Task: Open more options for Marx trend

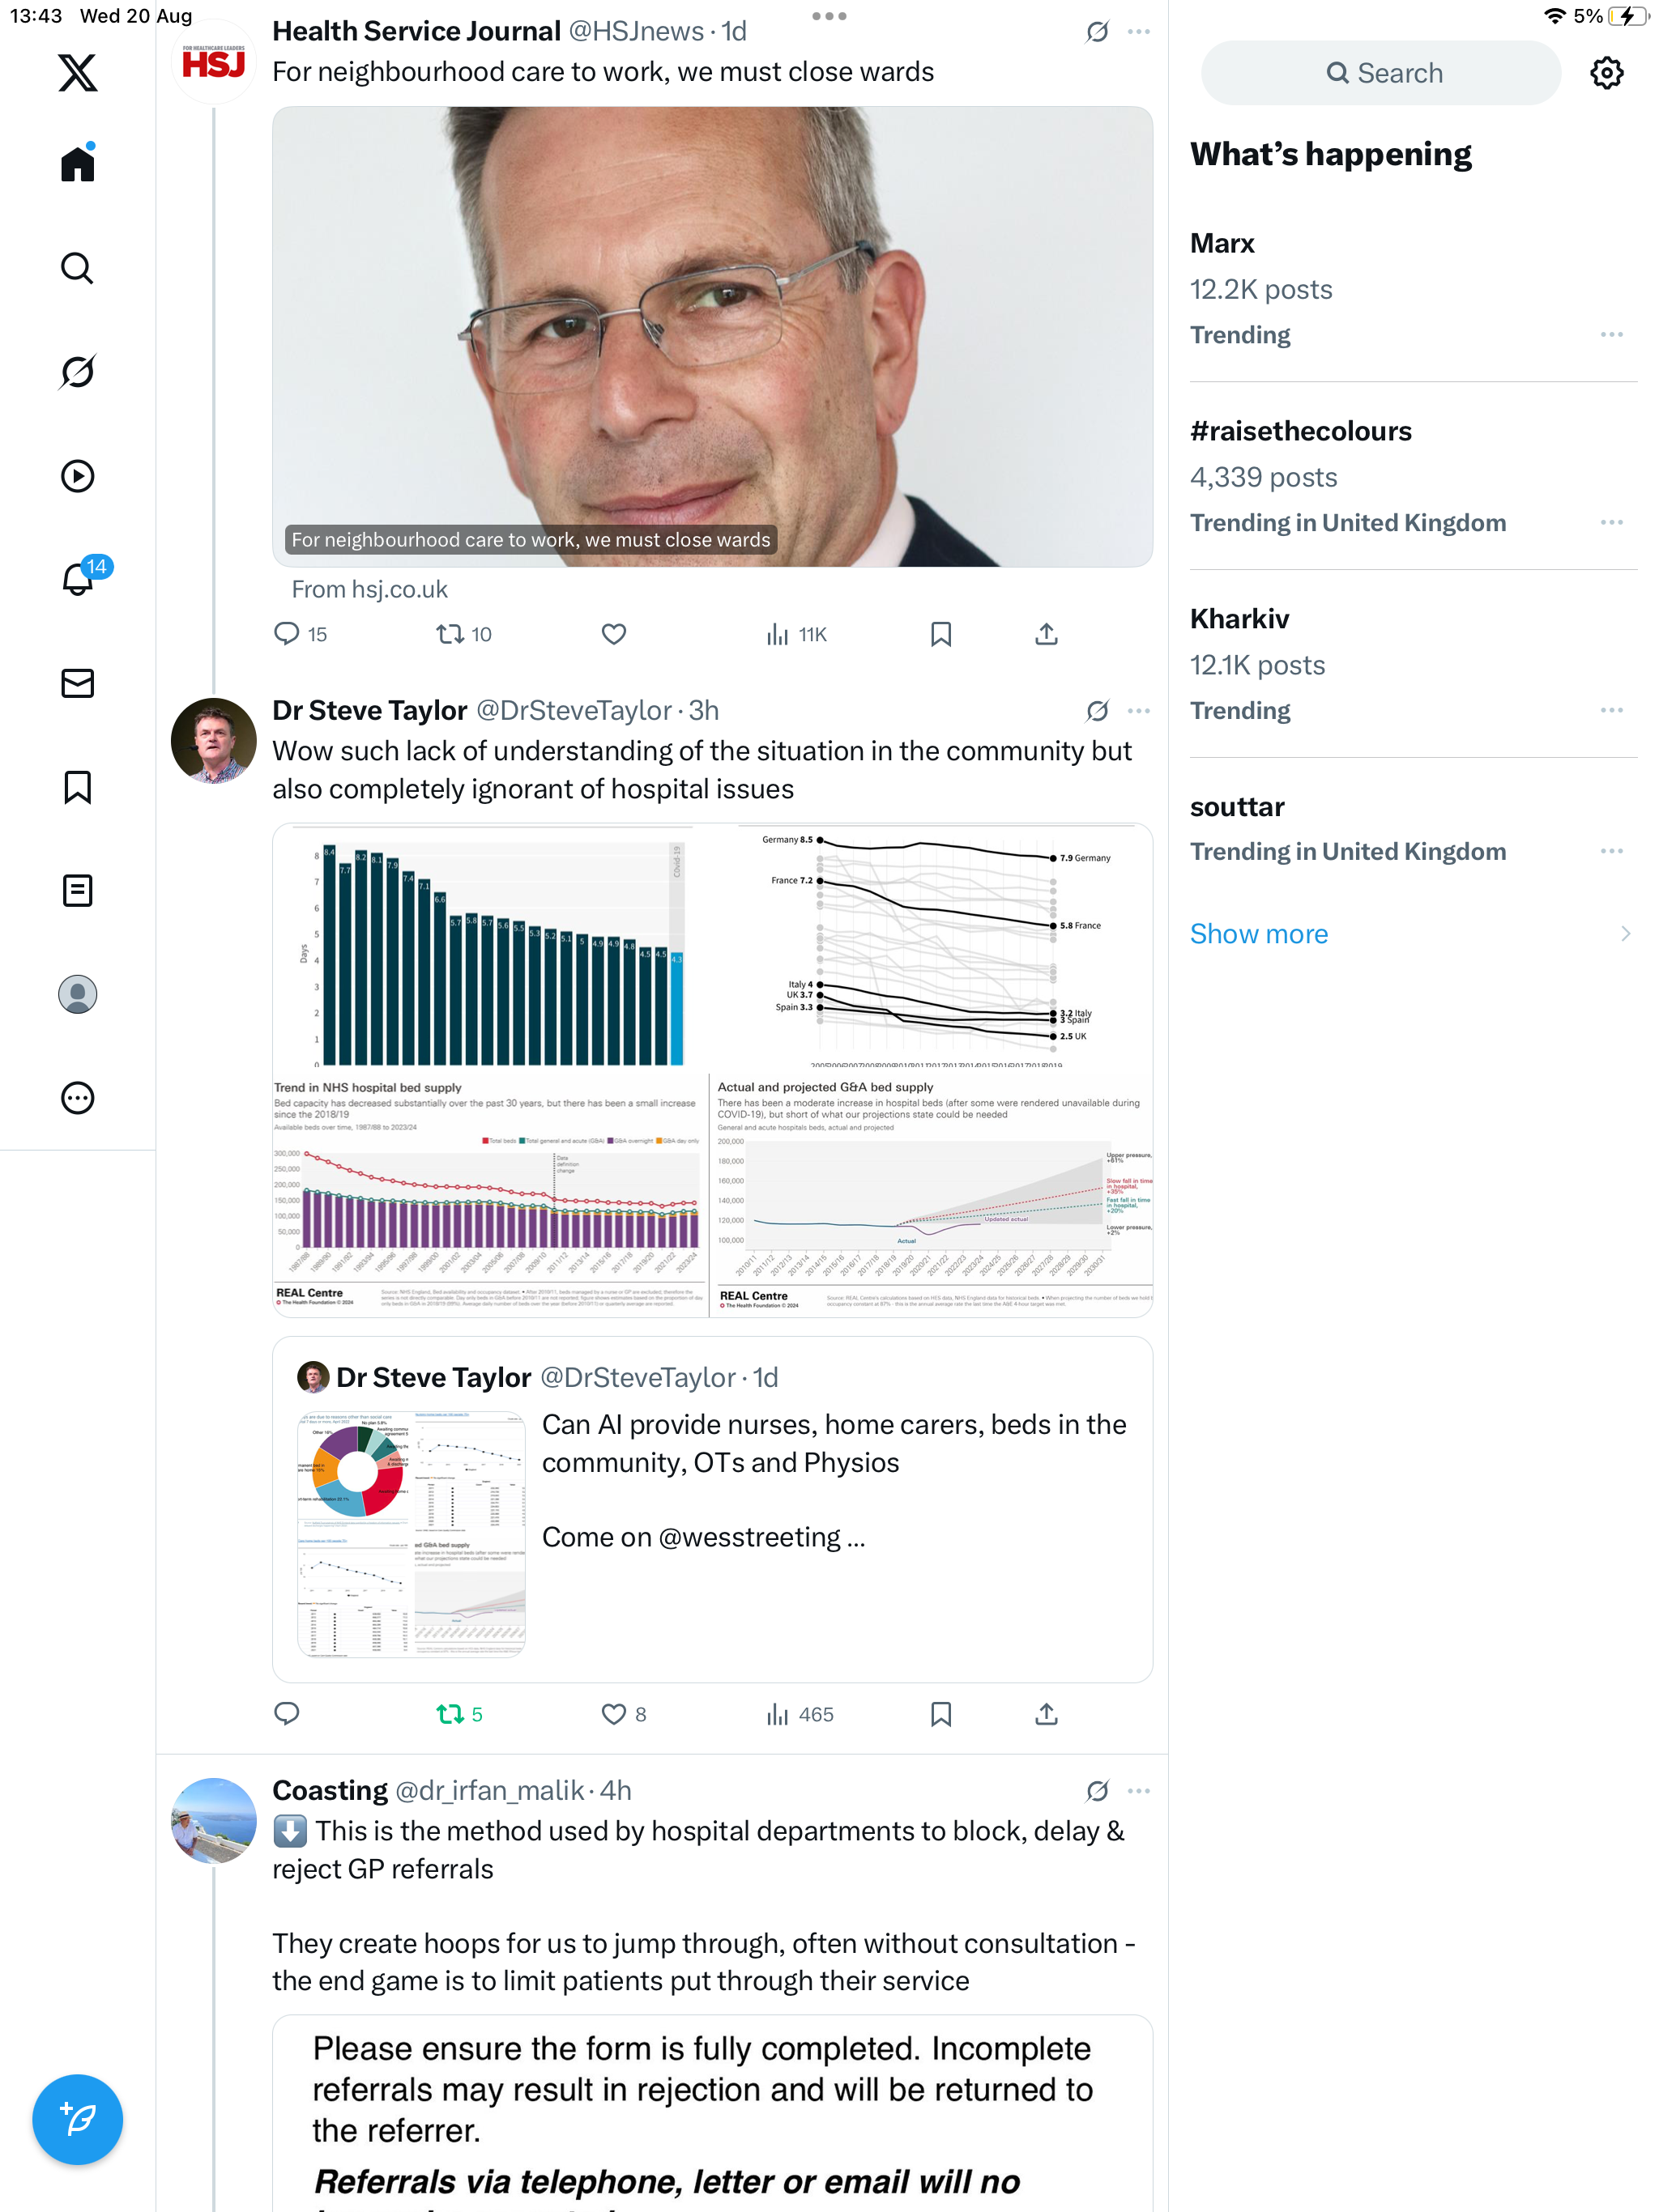Action: (1611, 335)
